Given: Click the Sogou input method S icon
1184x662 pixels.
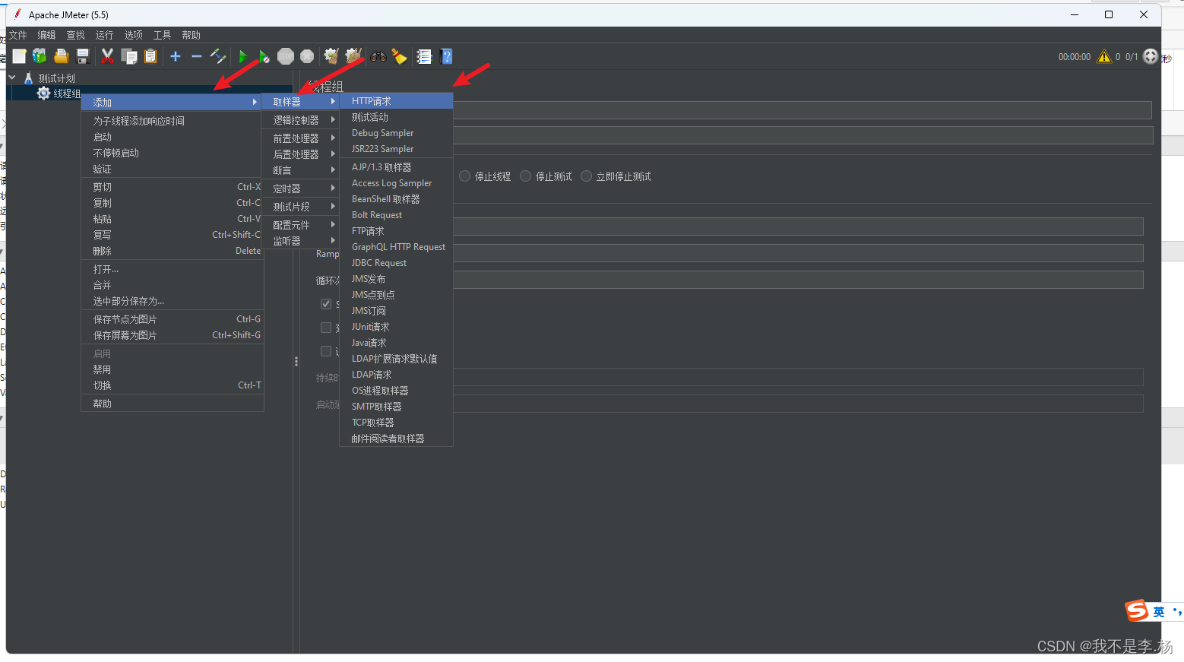Looking at the screenshot, I should pos(1137,610).
